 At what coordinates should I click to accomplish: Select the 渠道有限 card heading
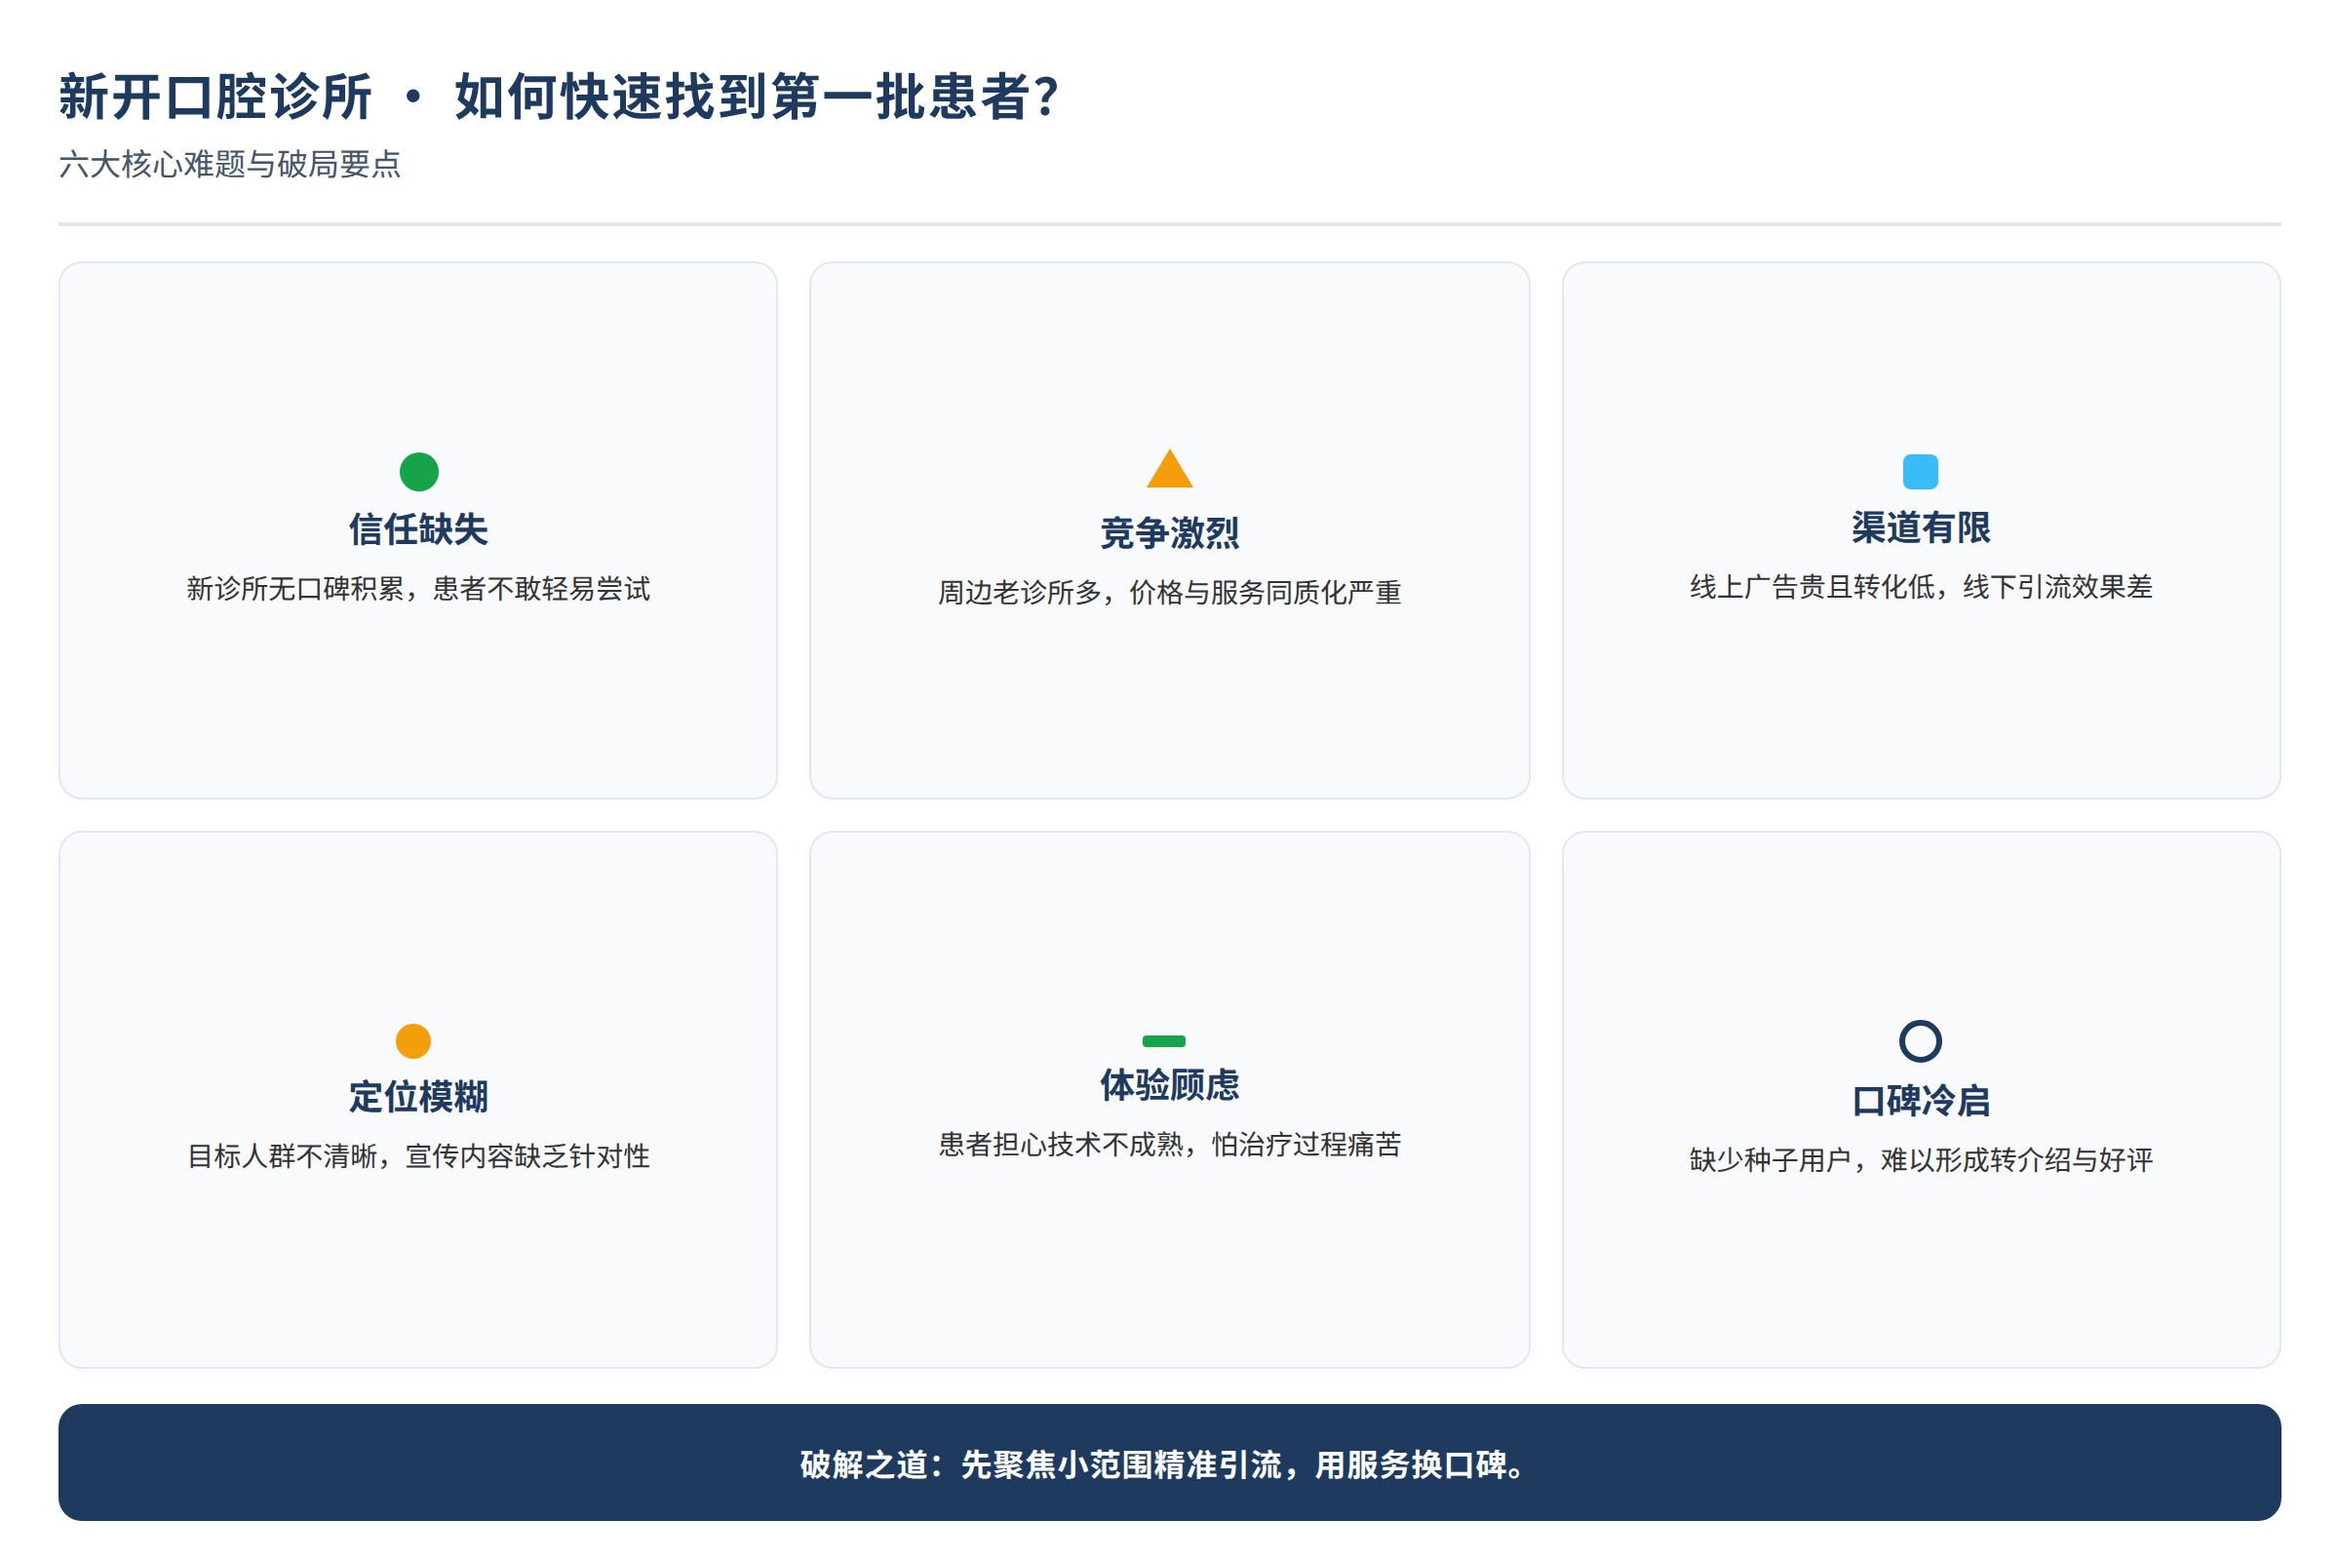[1920, 527]
